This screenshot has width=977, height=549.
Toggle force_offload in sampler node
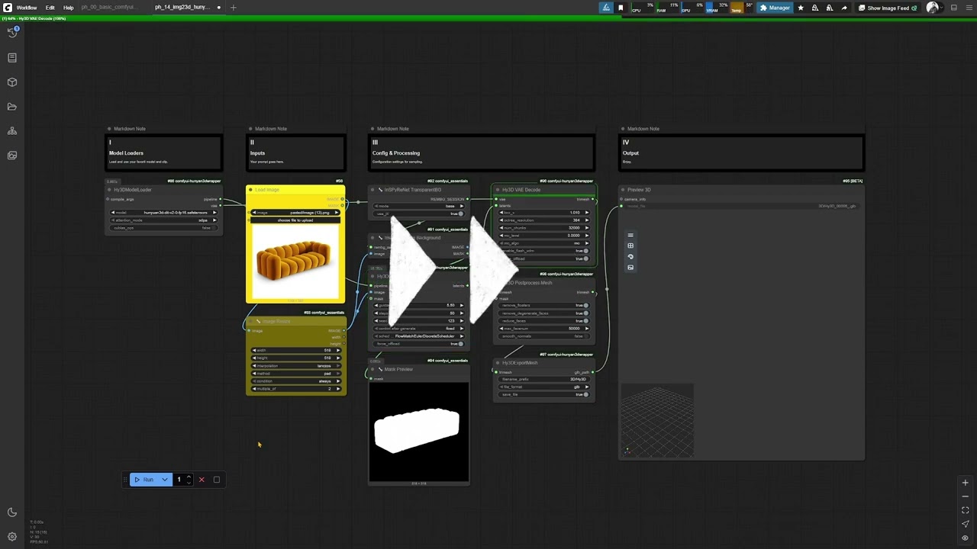point(419,344)
